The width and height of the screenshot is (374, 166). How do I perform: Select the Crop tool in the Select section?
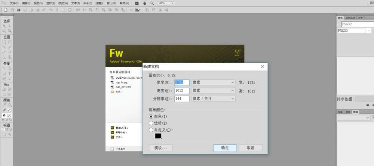[10, 31]
